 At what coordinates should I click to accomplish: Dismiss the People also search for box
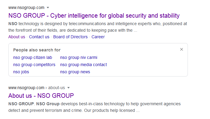click(182, 49)
